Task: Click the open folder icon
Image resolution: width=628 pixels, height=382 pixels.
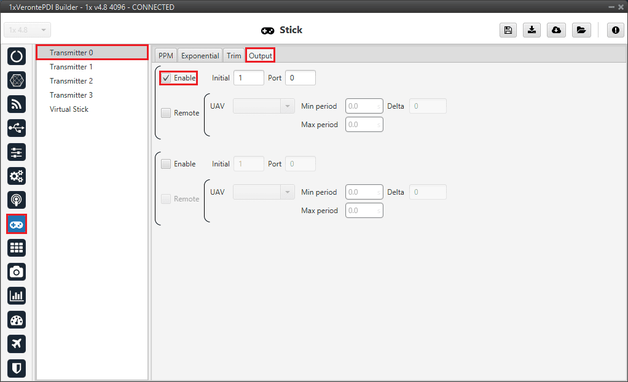Action: pyautogui.click(x=581, y=30)
